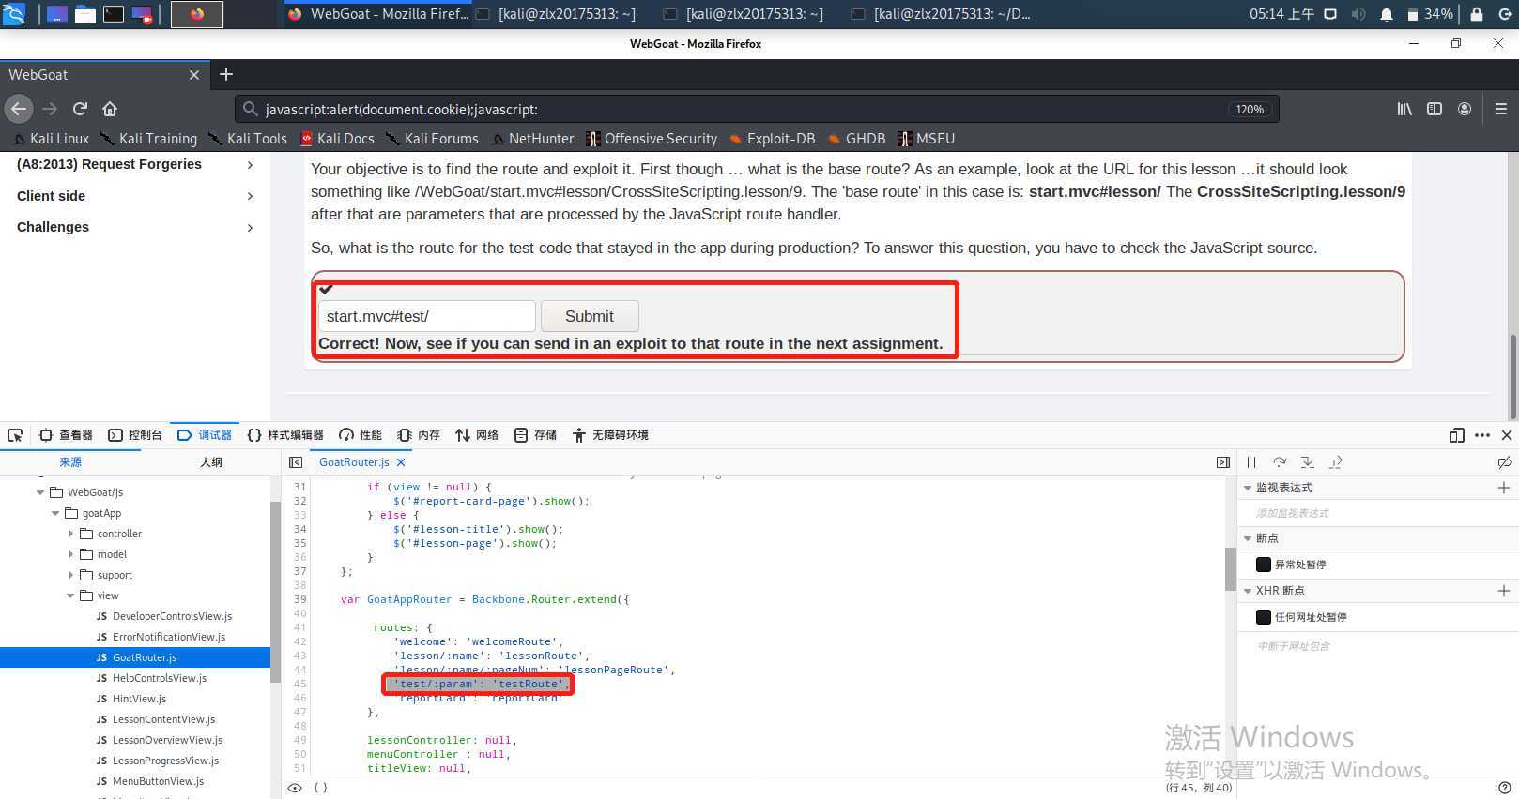
Task: Open the Firefox account icon
Action: 1465,109
